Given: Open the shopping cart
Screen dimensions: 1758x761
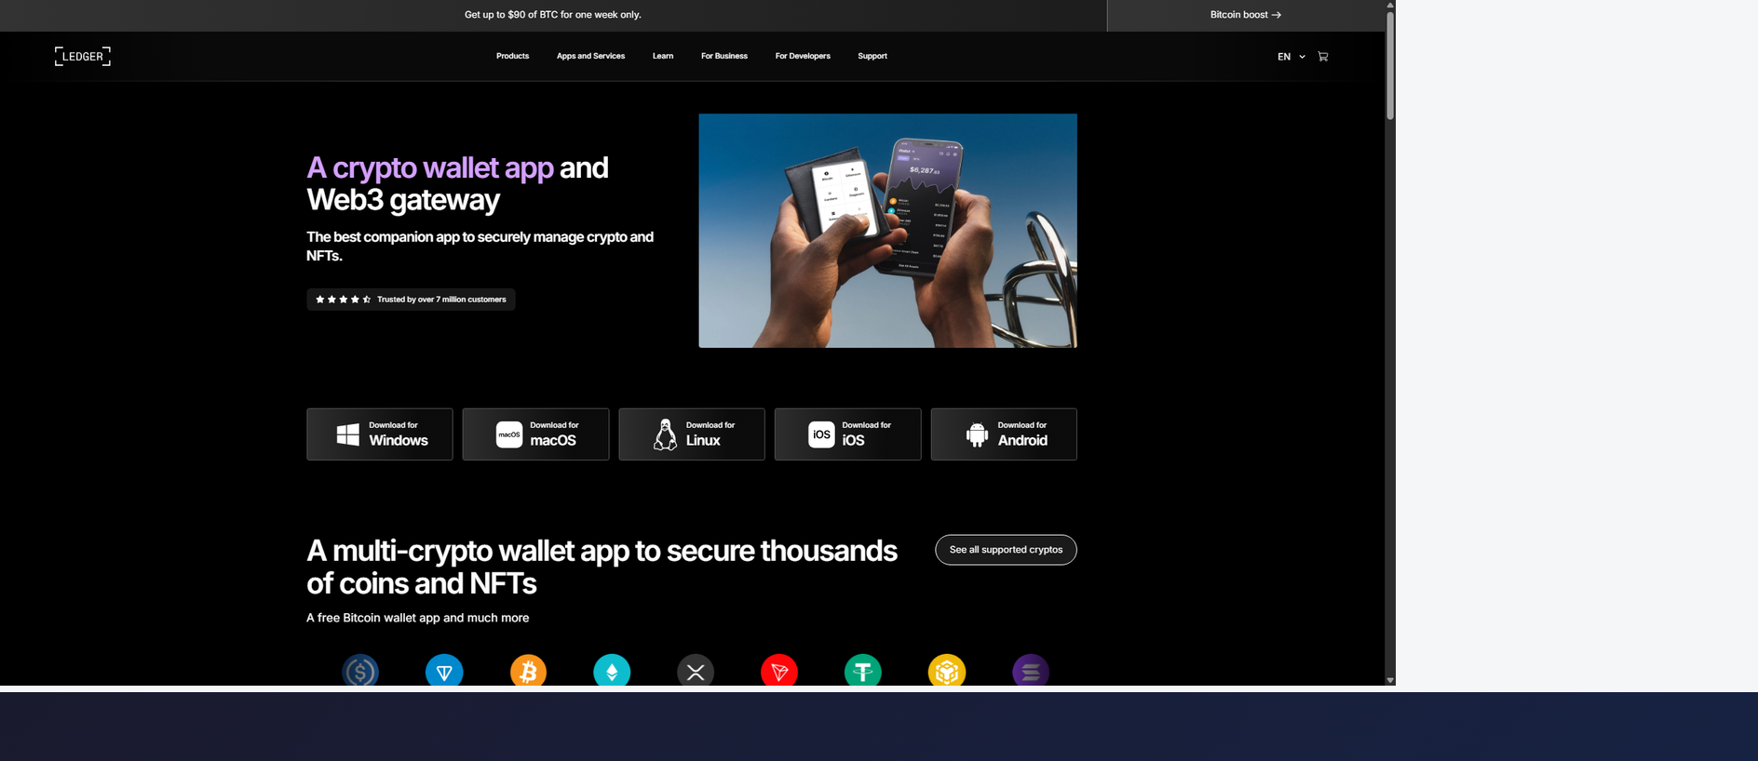Looking at the screenshot, I should (x=1322, y=57).
